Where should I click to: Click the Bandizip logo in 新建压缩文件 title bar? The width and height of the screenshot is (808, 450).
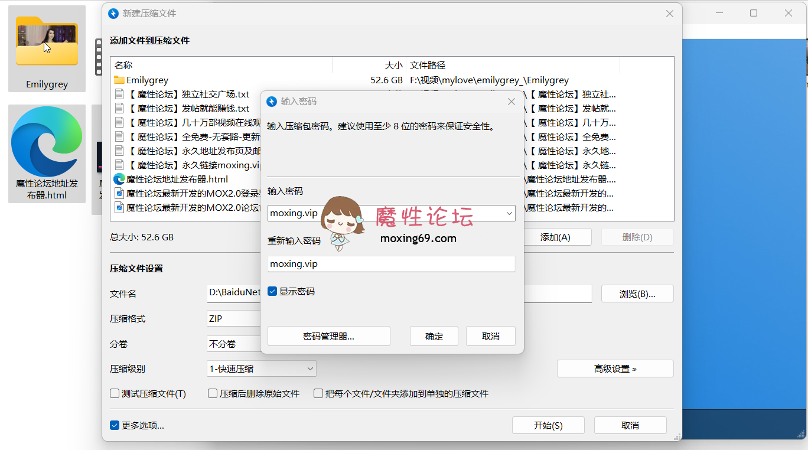113,14
